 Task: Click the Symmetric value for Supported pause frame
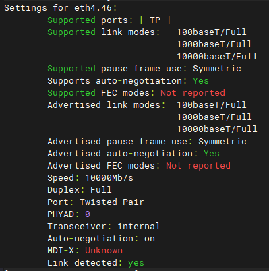[217, 69]
